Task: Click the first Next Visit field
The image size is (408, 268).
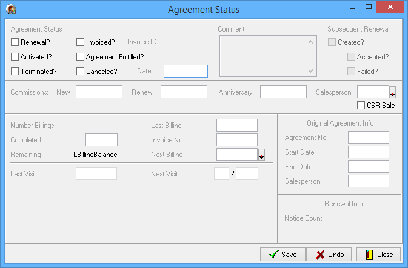Action: tap(221, 174)
